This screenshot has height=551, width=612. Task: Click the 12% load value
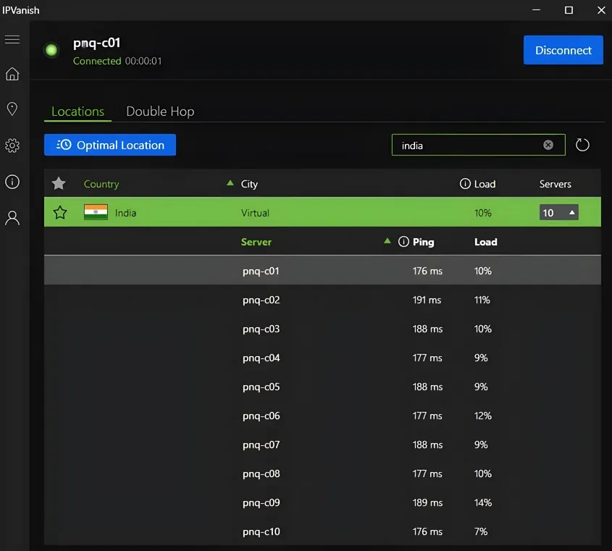coord(483,416)
